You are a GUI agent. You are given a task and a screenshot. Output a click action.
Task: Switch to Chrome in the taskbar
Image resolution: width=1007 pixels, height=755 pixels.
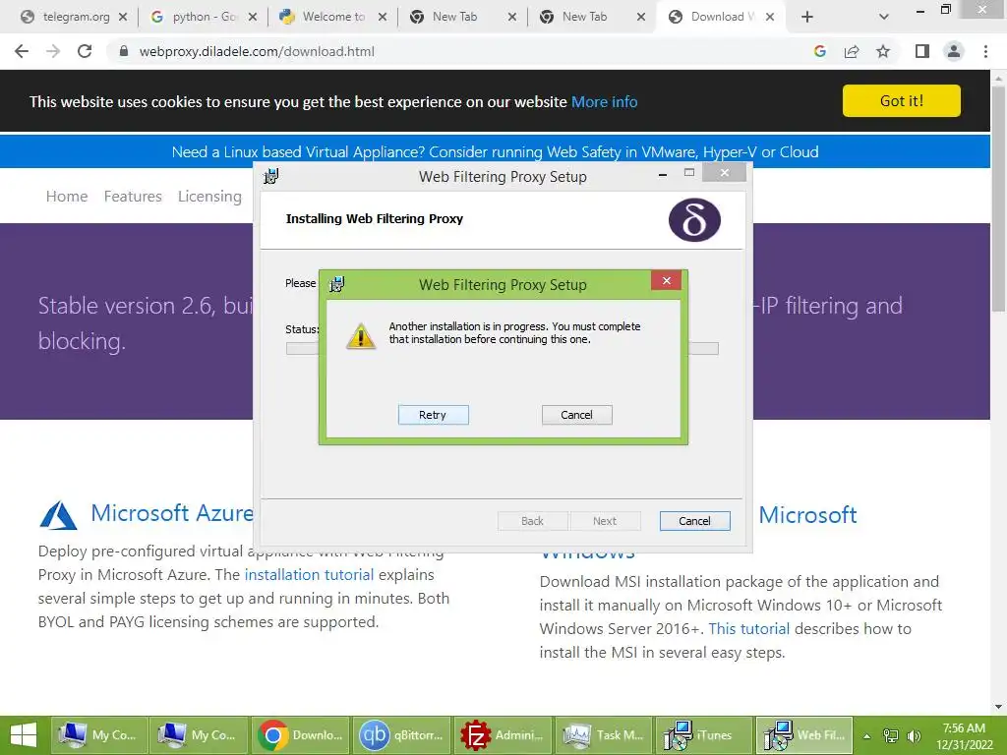point(301,735)
